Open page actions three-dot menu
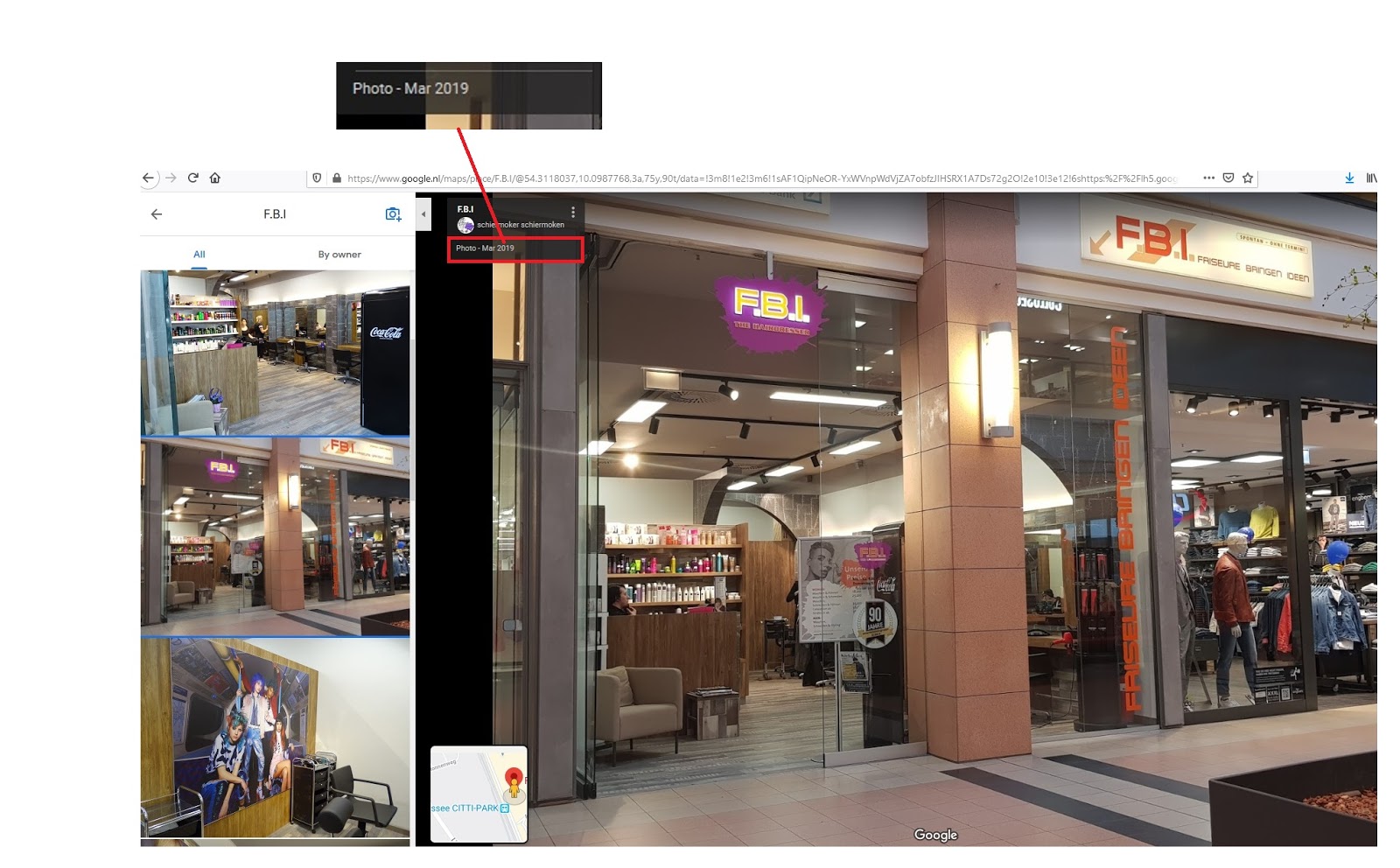The image size is (1400, 868). [1209, 178]
